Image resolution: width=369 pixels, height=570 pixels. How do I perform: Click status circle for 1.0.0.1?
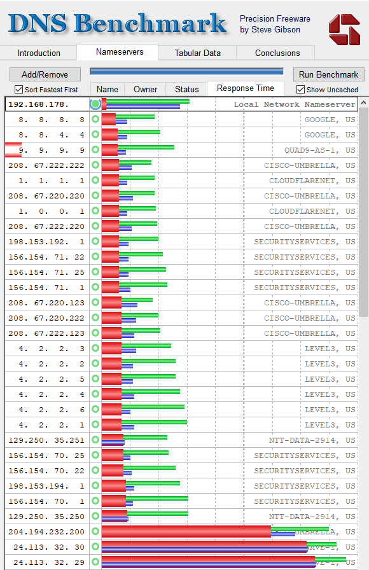pyautogui.click(x=95, y=211)
